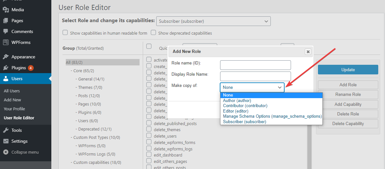Click the Tools wrench icon
385x169 pixels.
click(6, 130)
